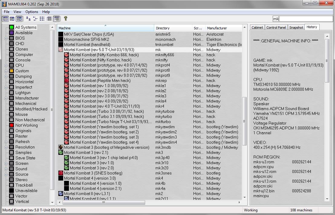335x215 pixels.
Task: Toggle the Grouped view toolbar button
Action: point(56,19)
